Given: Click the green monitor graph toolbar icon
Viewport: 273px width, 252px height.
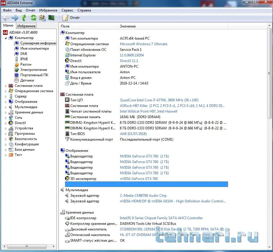Looking at the screenshot, I should [x=51, y=18].
